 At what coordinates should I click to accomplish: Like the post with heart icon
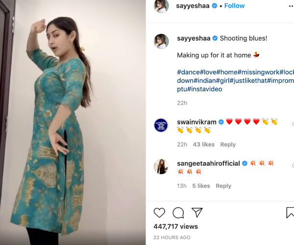click(159, 213)
